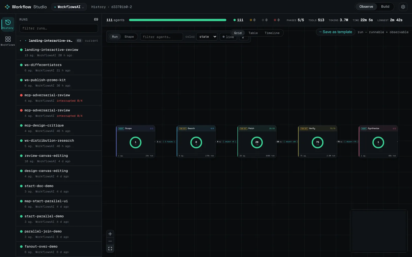This screenshot has height=257, width=412.
Task: Click the yellow running count indicator
Action: [253, 20]
